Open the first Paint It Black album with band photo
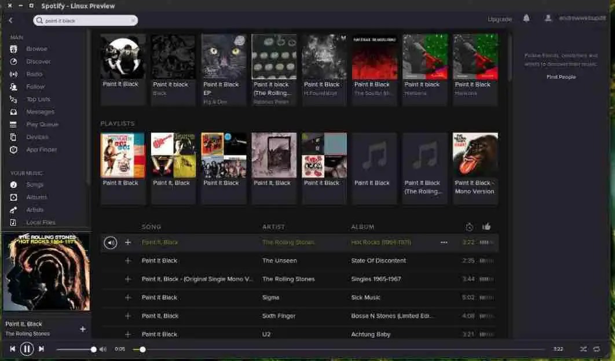Screen dimensions: 615x361 point(123,57)
